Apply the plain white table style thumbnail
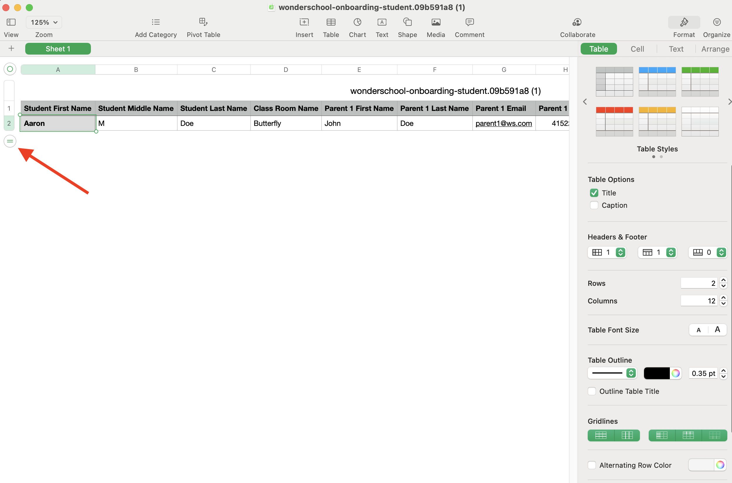This screenshot has height=483, width=732. click(x=700, y=121)
